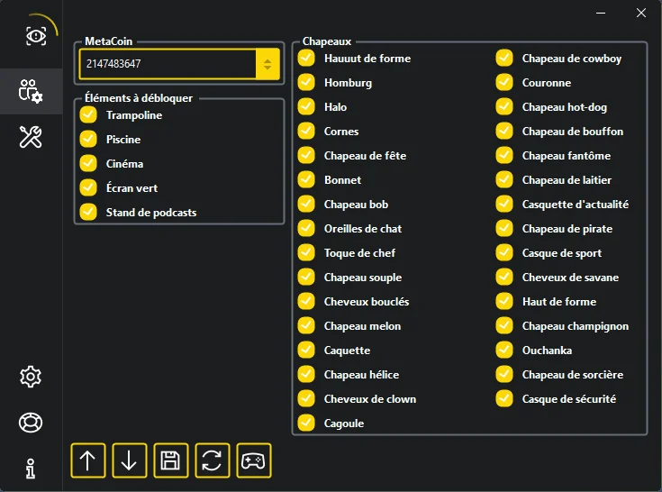The width and height of the screenshot is (662, 492).
Task: Click the lifebuoy support icon
Action: pyautogui.click(x=31, y=422)
